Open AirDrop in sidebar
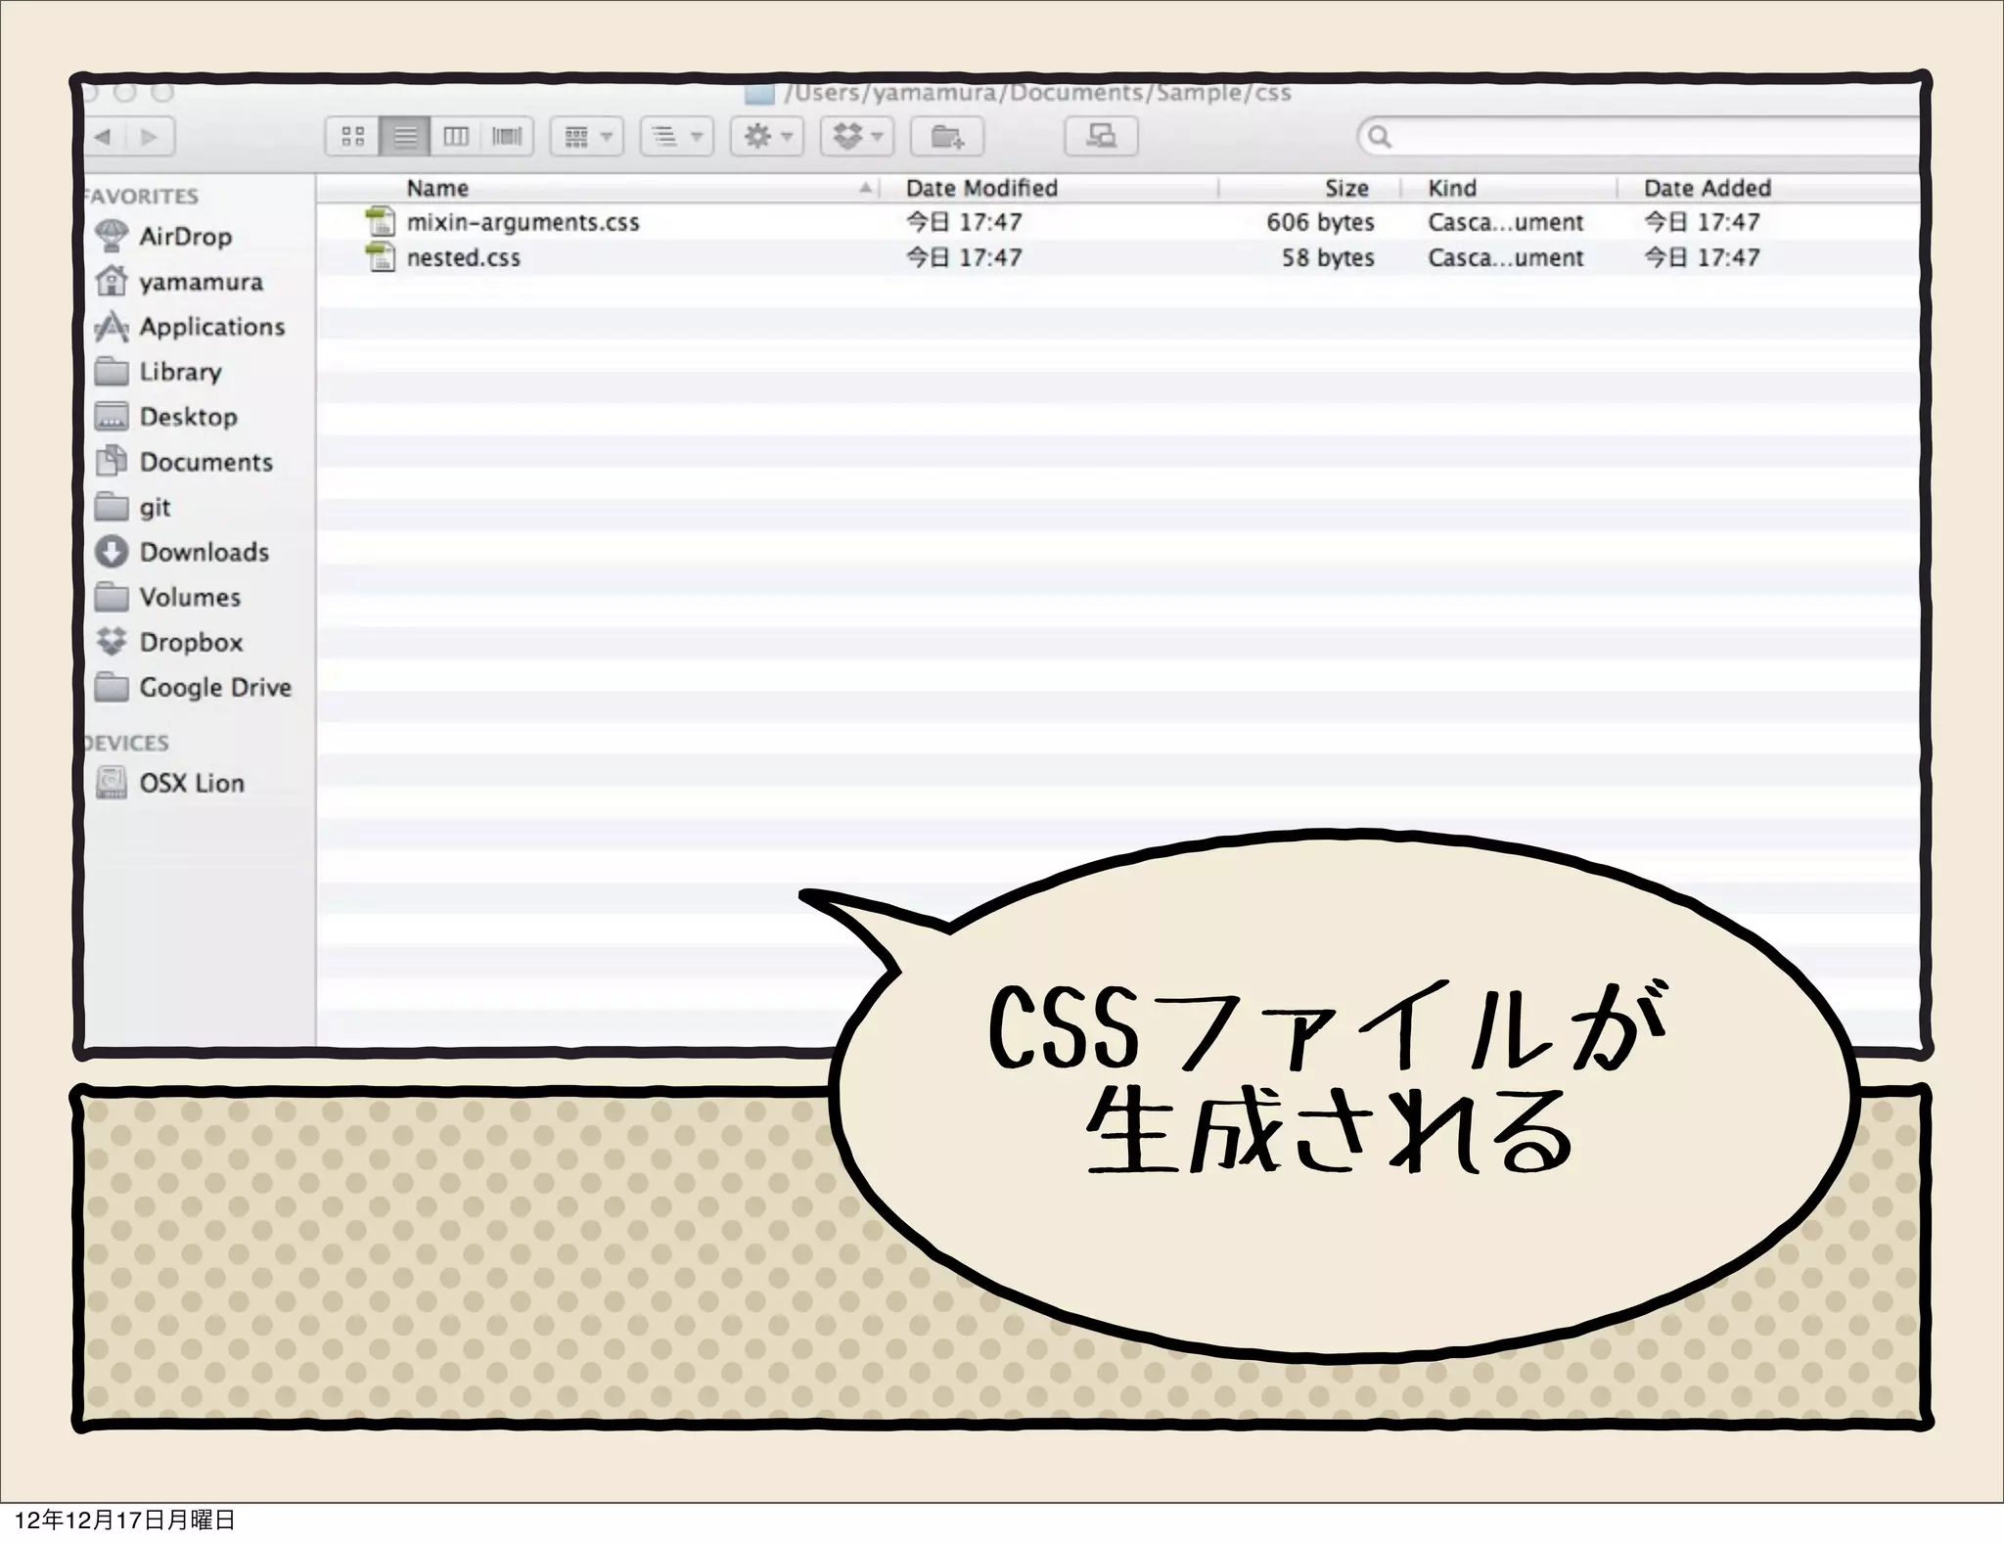Screen dimensions: 2004x1542 185,236
